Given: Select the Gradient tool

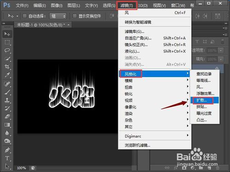Looking at the screenshot, I should 7,125.
